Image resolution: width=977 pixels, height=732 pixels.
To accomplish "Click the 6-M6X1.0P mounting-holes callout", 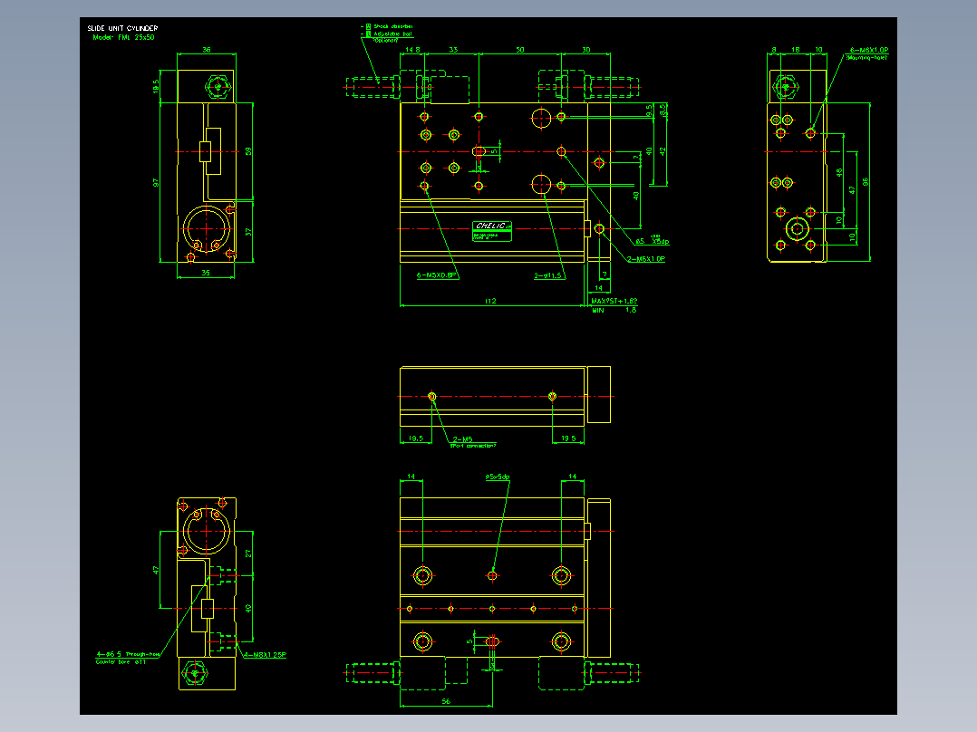I will (x=869, y=50).
